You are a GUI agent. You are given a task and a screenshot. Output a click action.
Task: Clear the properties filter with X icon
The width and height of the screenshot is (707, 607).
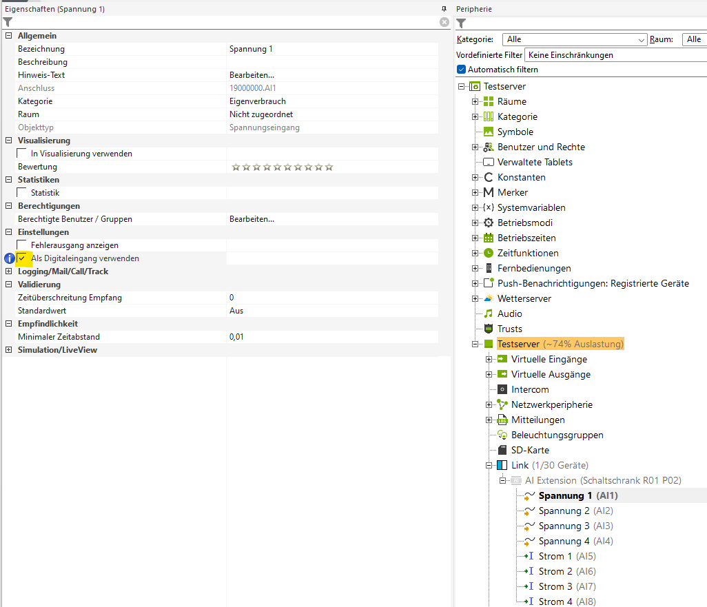tap(444, 22)
